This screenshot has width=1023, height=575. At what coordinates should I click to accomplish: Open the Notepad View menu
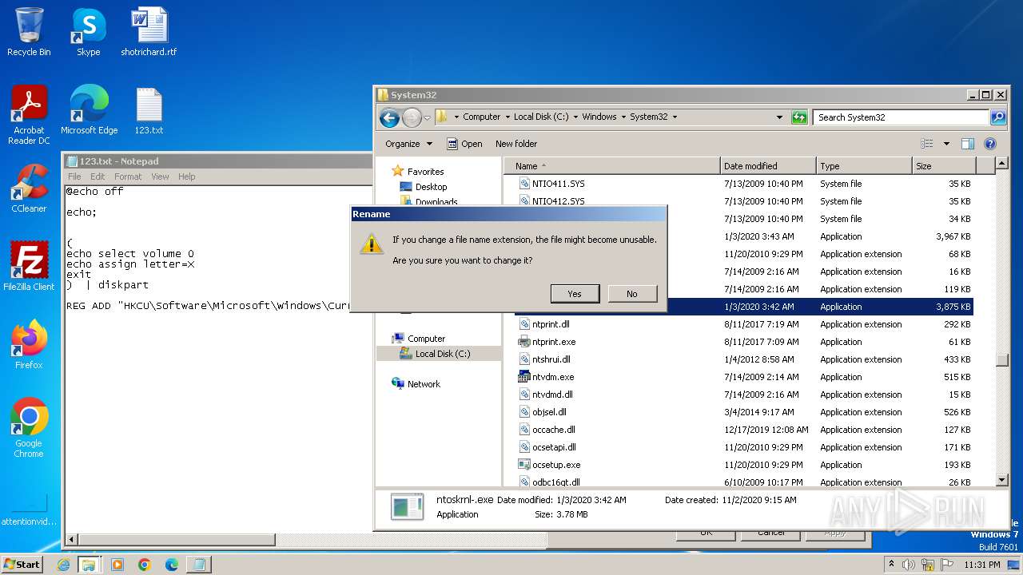161,176
